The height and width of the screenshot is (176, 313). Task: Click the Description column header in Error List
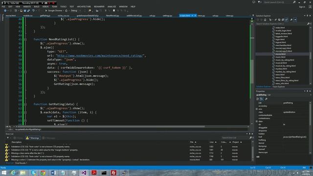[17, 142]
